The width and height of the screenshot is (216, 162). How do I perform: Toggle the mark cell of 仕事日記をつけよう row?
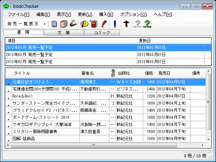pyautogui.click(x=8, y=82)
